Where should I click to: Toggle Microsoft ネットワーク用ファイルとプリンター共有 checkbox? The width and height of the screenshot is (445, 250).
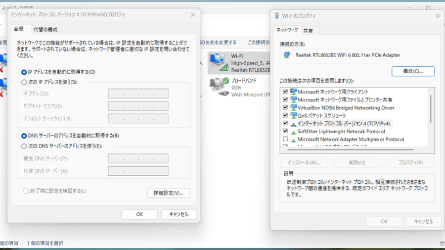tap(285, 99)
